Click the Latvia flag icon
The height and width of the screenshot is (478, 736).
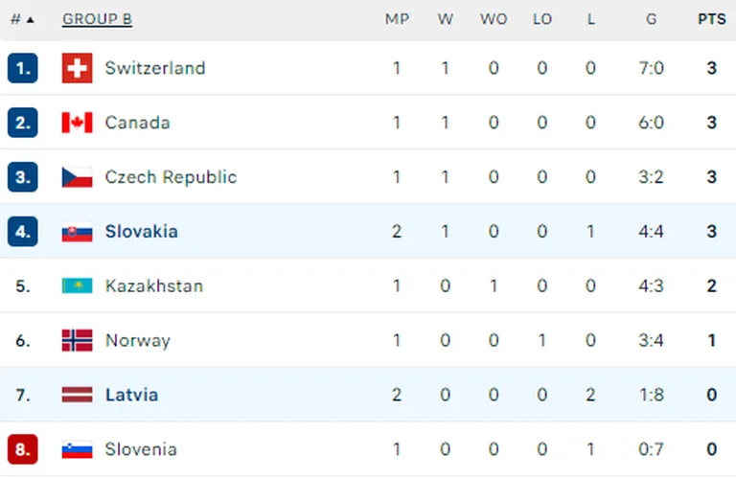pyautogui.click(x=77, y=395)
